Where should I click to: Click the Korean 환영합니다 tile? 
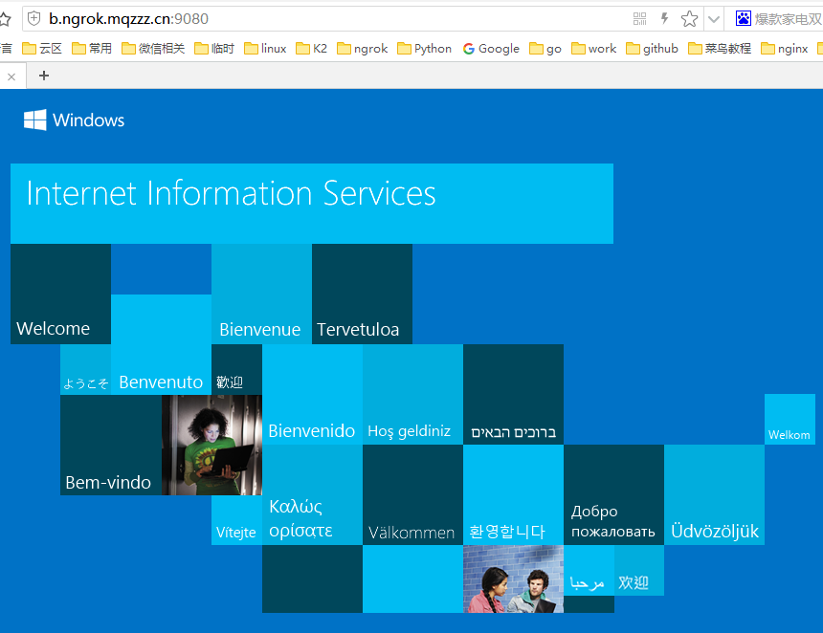[x=513, y=495]
